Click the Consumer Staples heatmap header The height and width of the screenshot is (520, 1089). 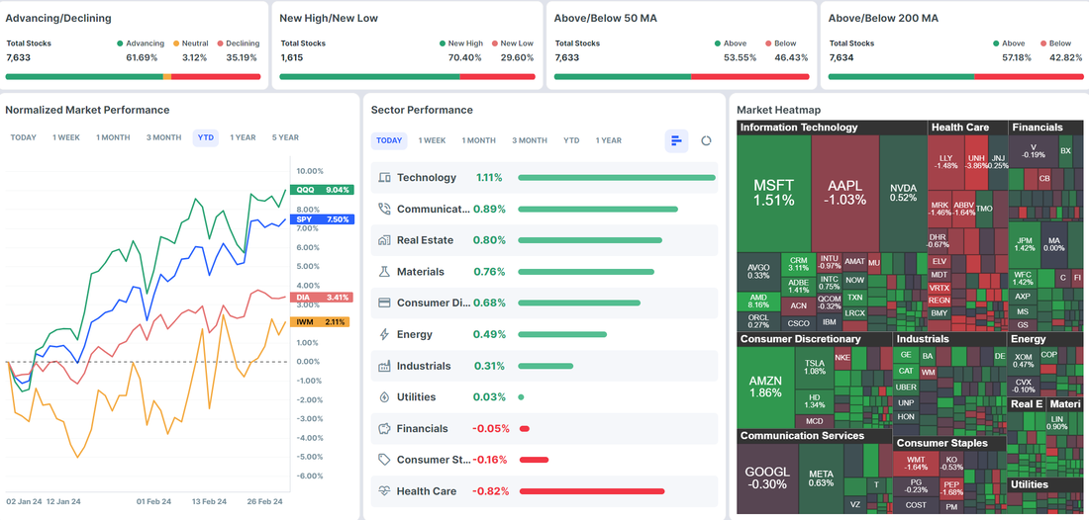point(949,443)
